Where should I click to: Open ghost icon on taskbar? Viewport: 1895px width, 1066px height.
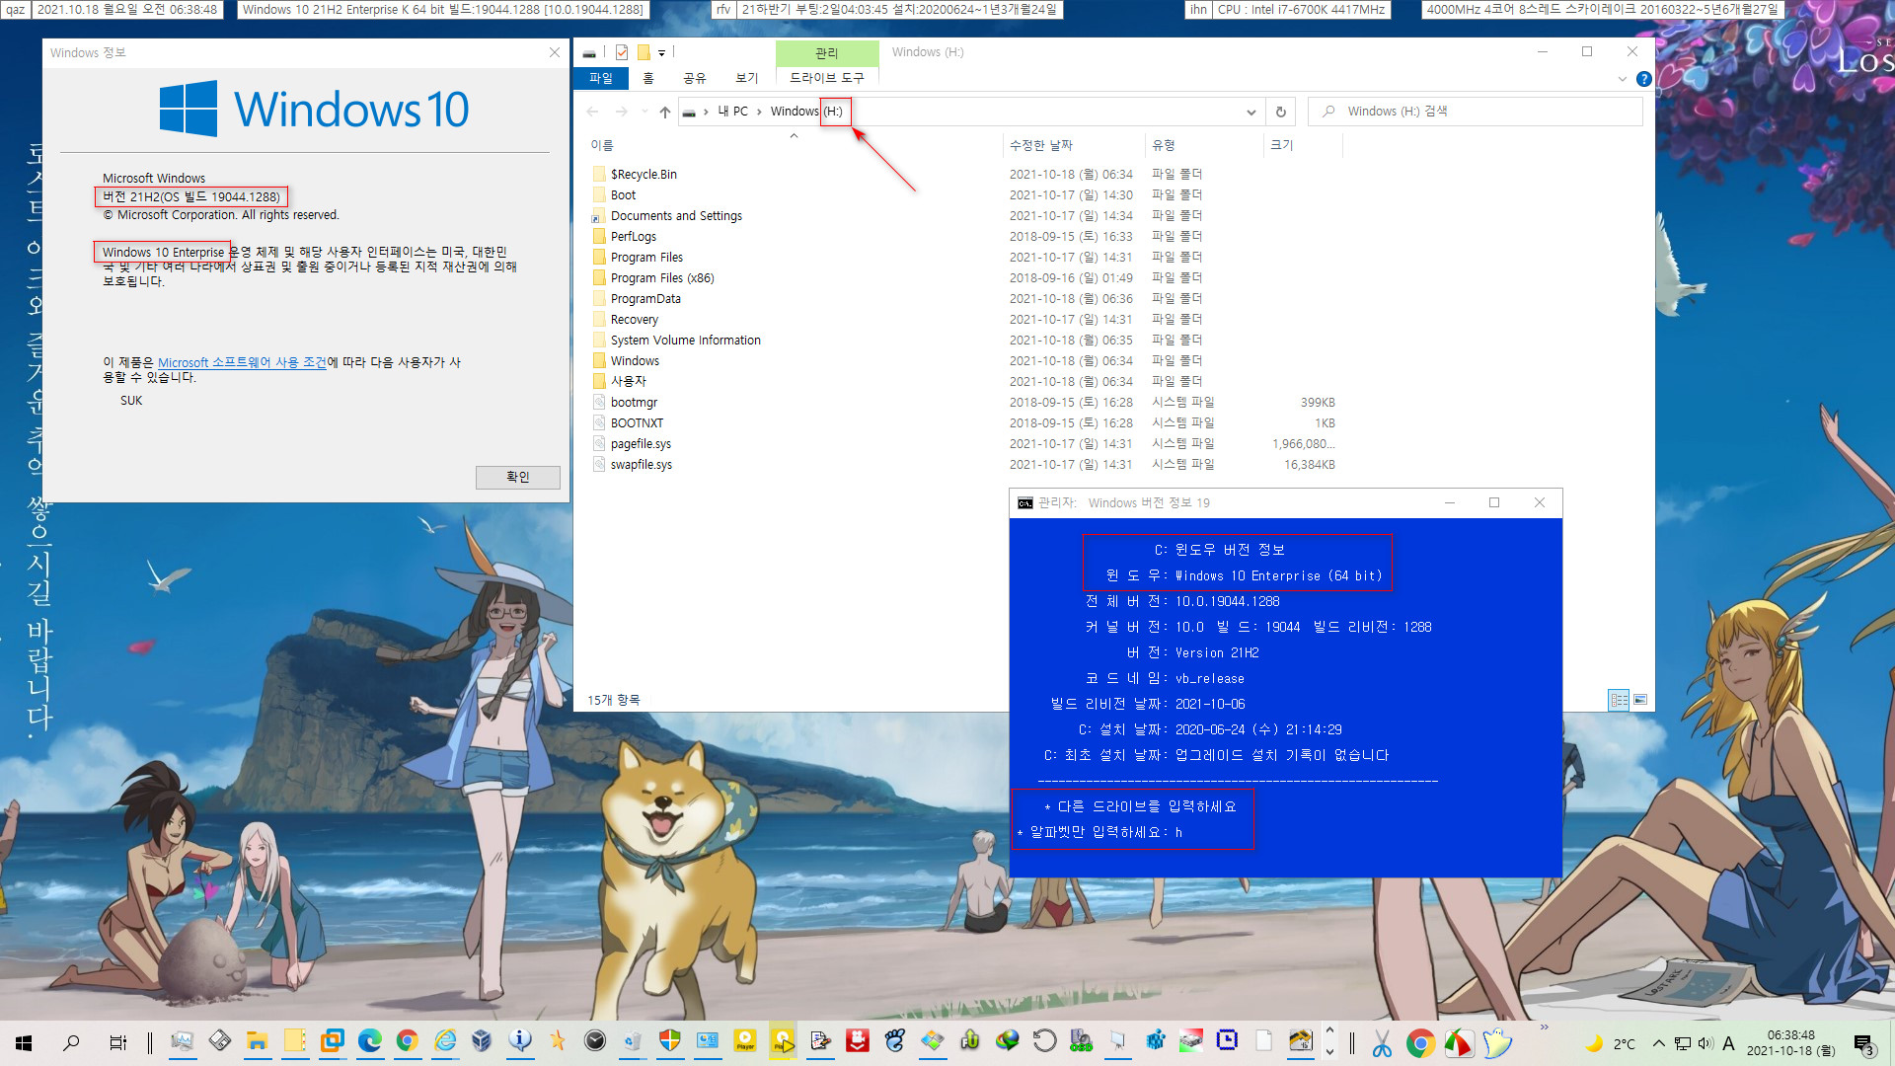pos(1497,1042)
